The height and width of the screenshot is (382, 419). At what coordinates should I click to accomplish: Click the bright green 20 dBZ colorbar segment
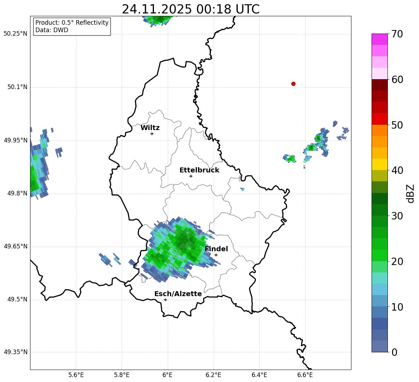tap(379, 255)
